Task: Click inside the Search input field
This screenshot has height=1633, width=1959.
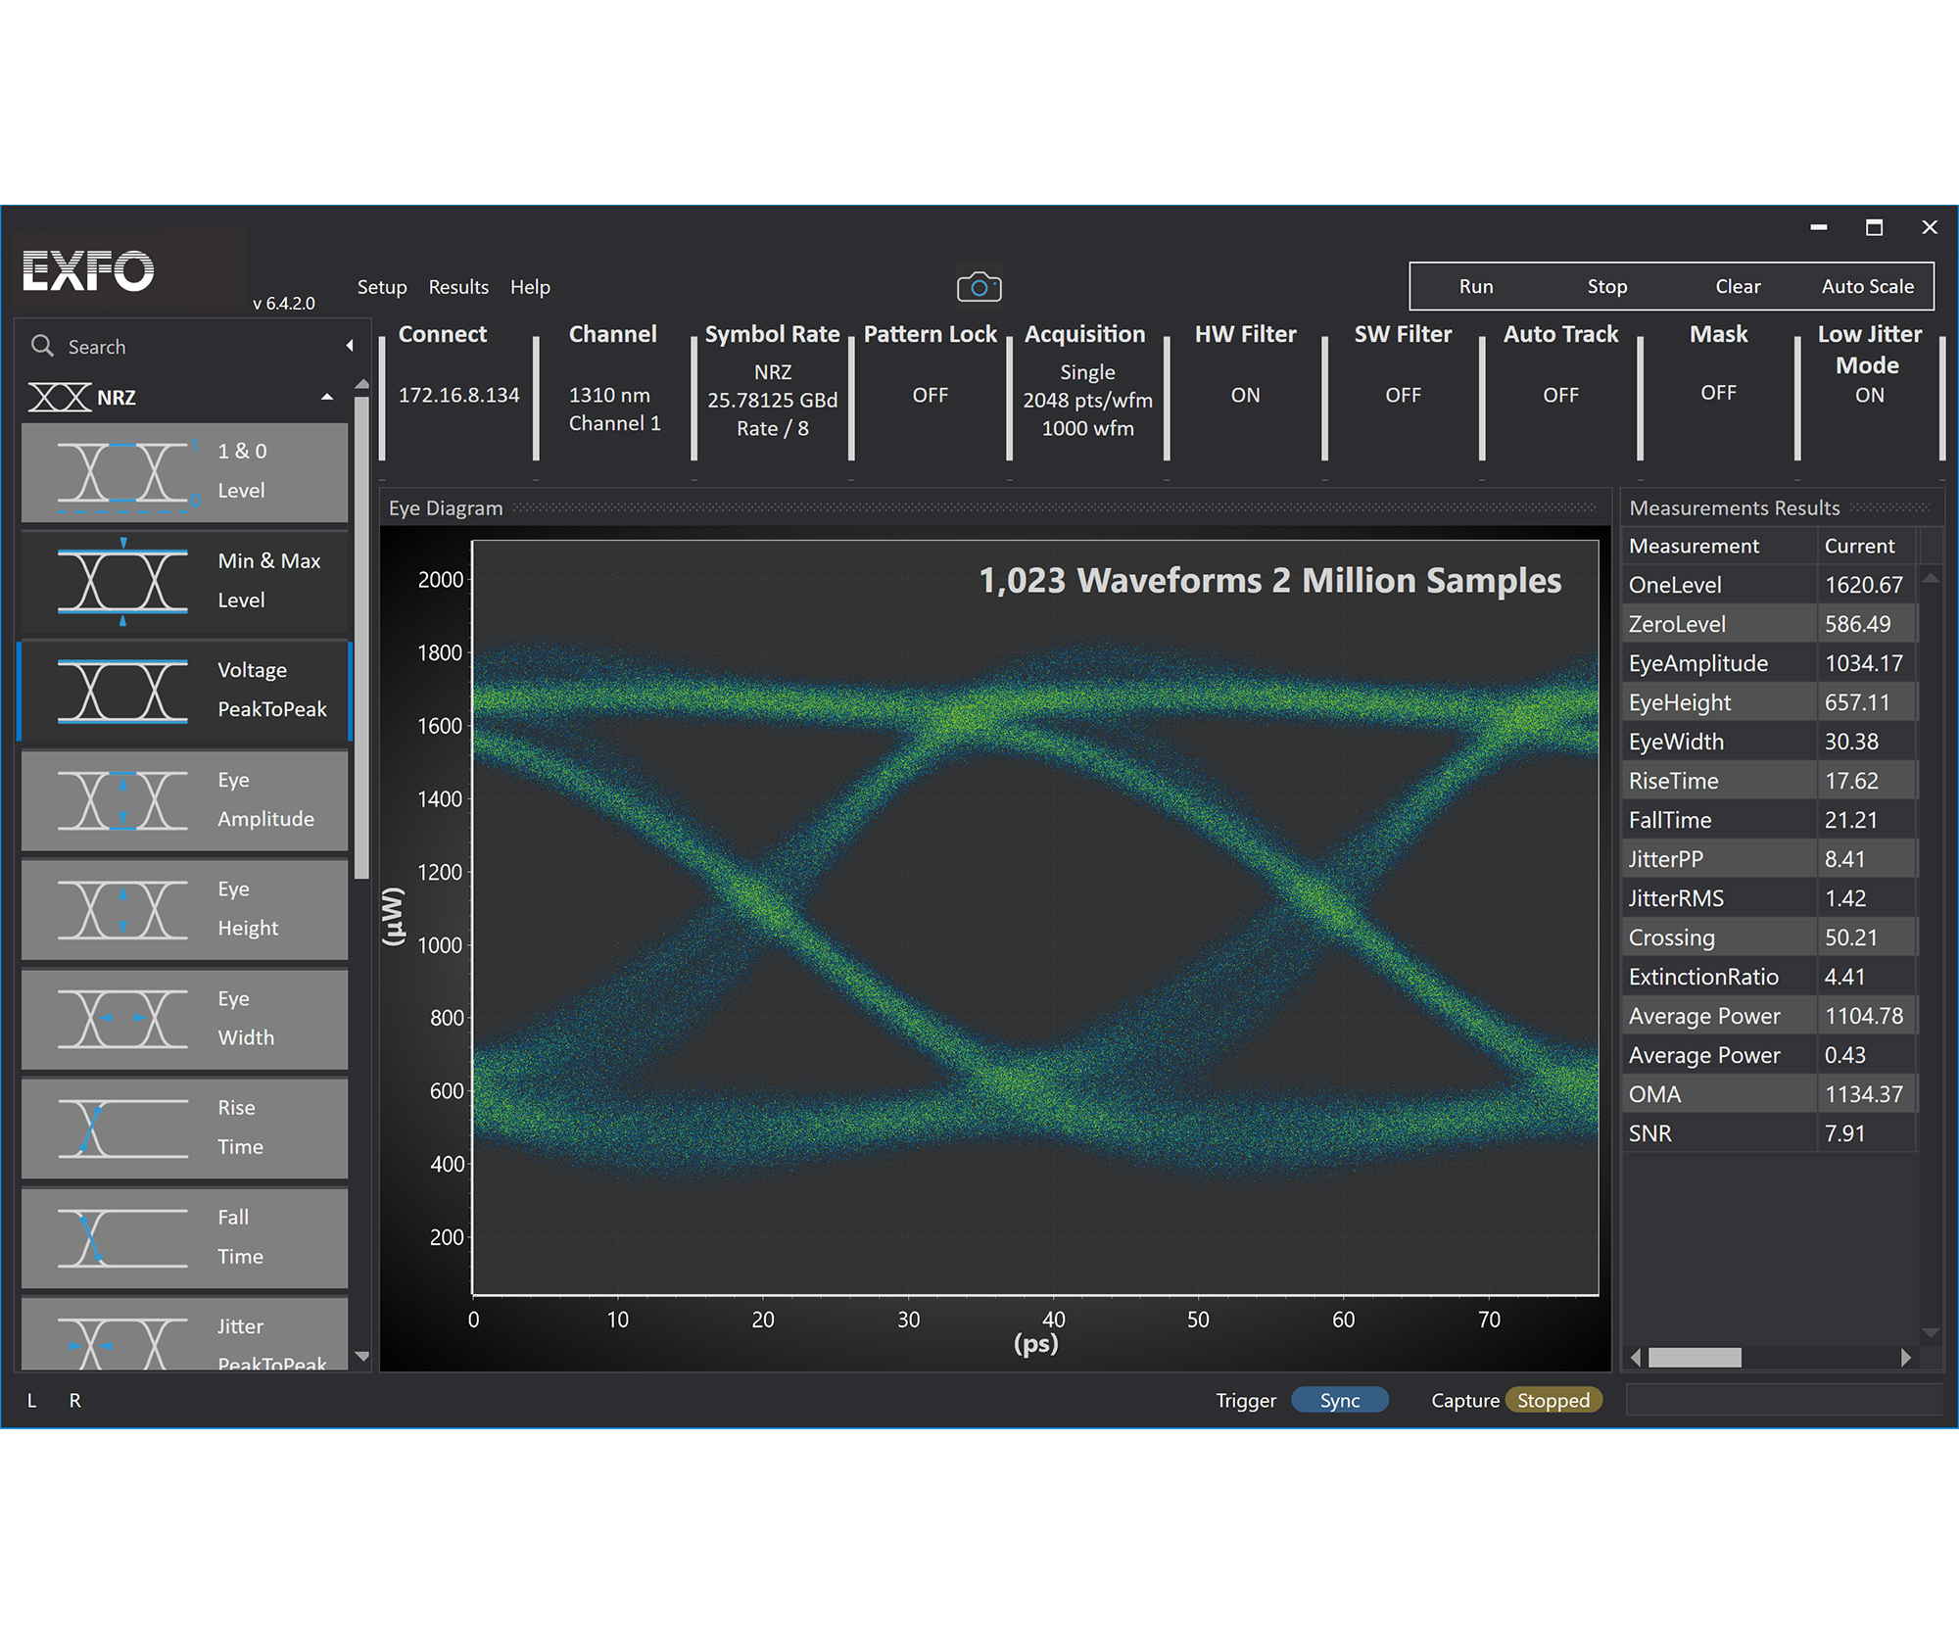Action: (x=147, y=346)
